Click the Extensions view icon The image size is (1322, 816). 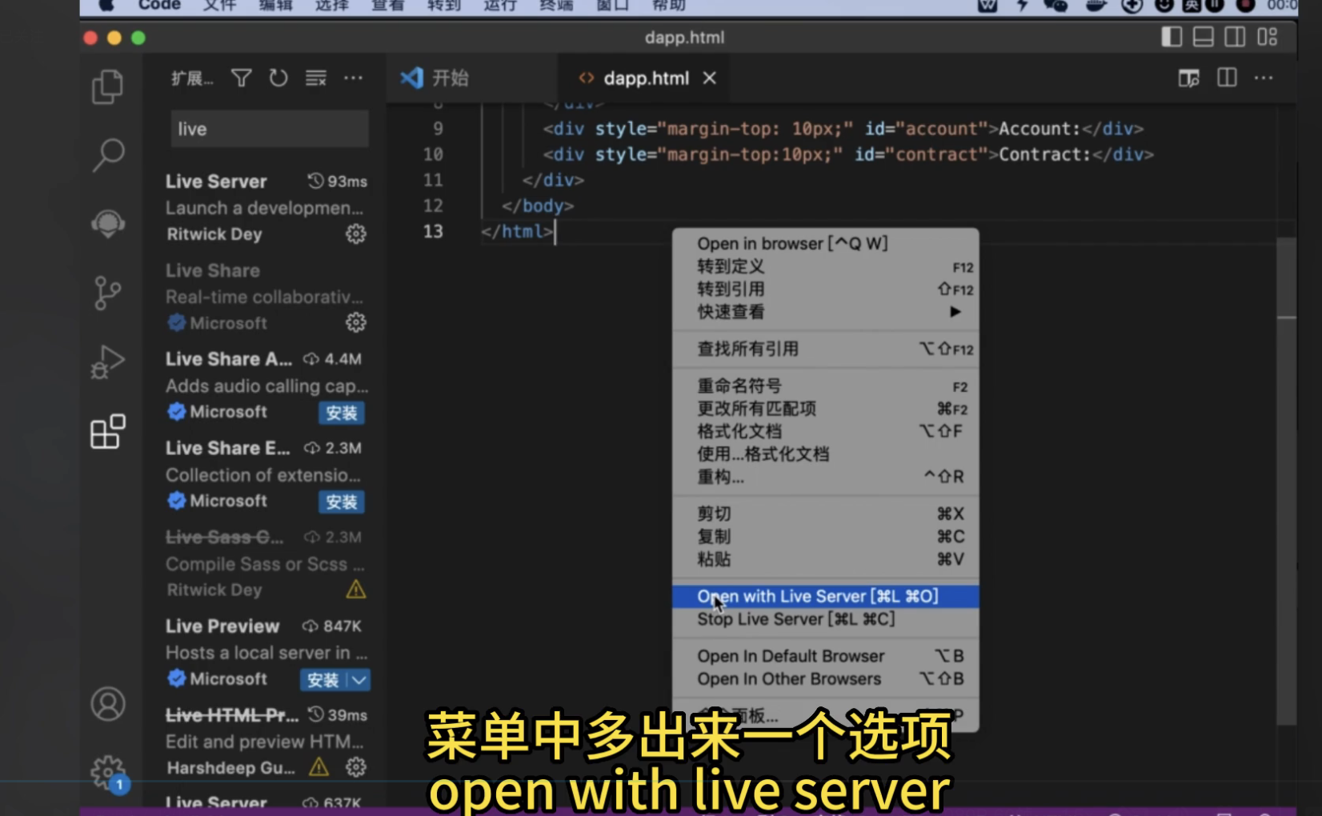point(107,432)
